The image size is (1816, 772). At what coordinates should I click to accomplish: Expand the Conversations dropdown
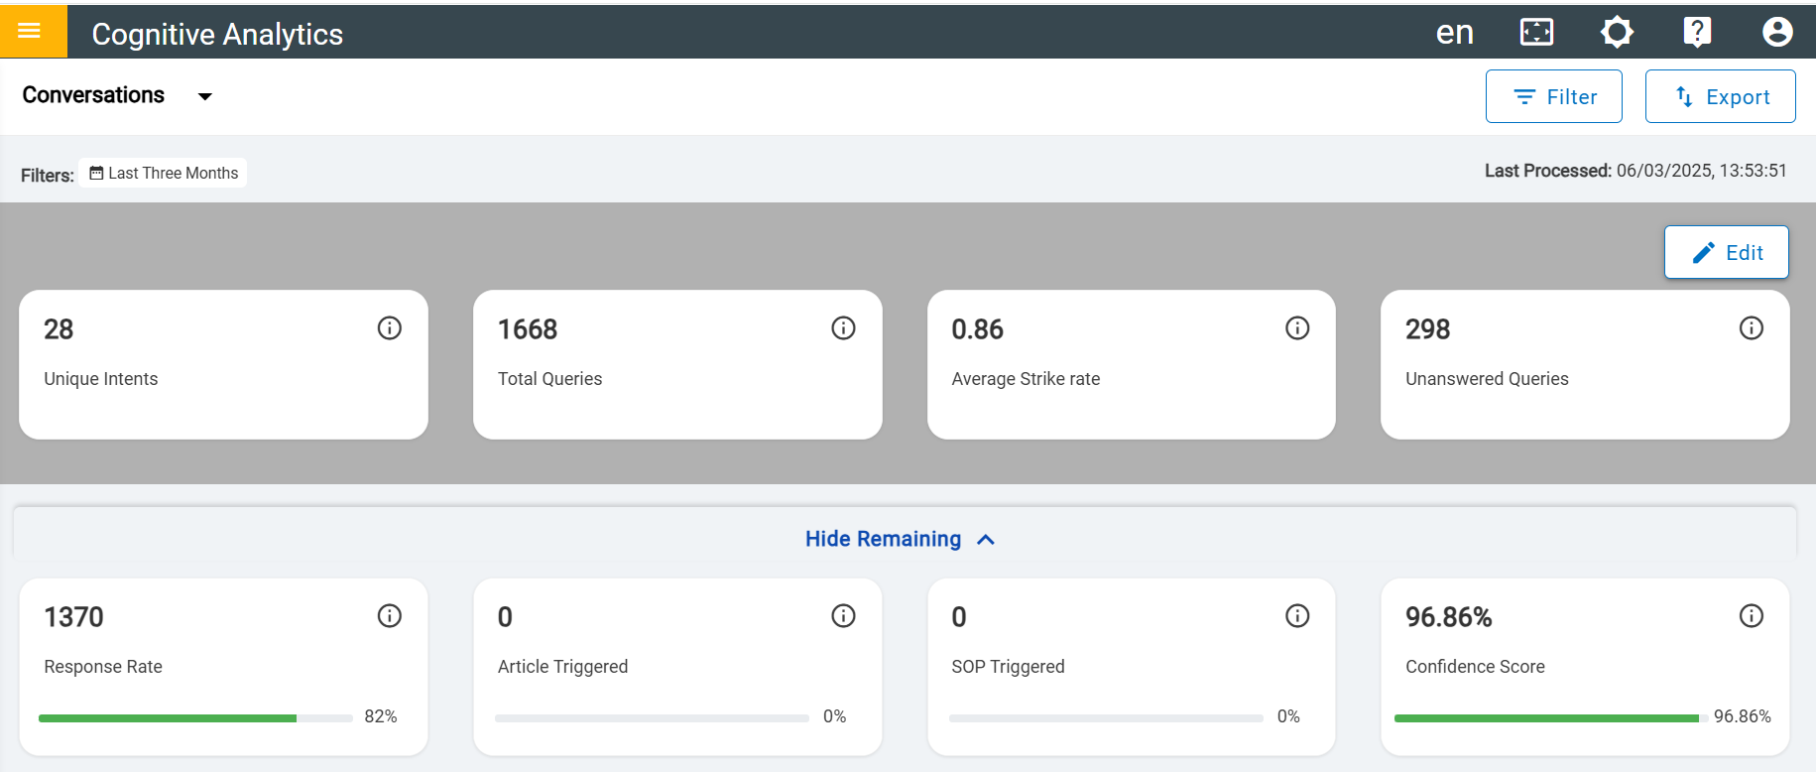205,96
